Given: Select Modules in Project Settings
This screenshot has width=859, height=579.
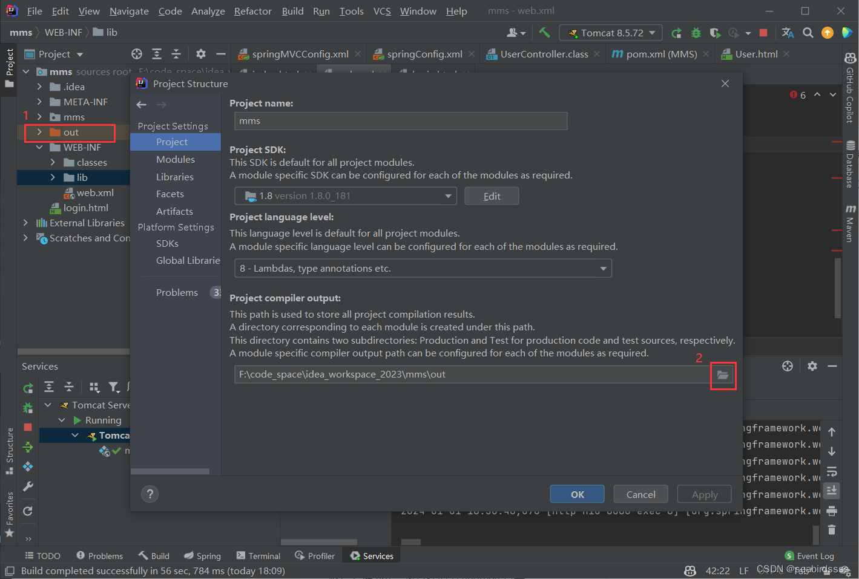Looking at the screenshot, I should click(x=176, y=159).
